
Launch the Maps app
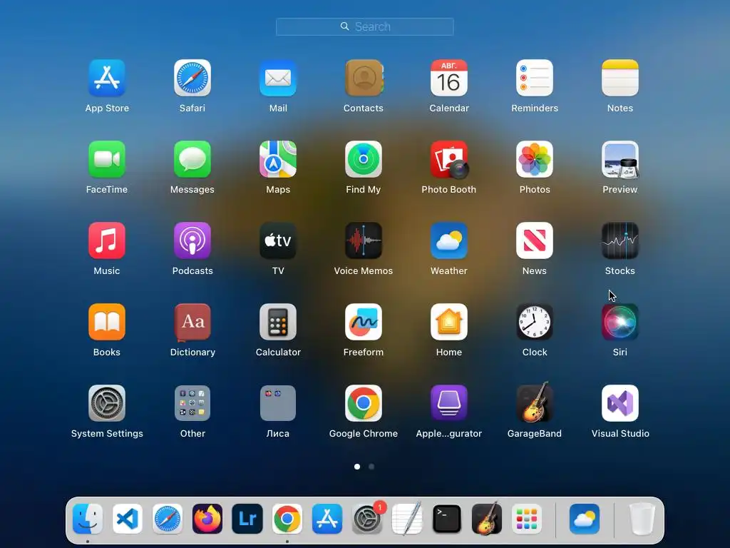pos(278,159)
